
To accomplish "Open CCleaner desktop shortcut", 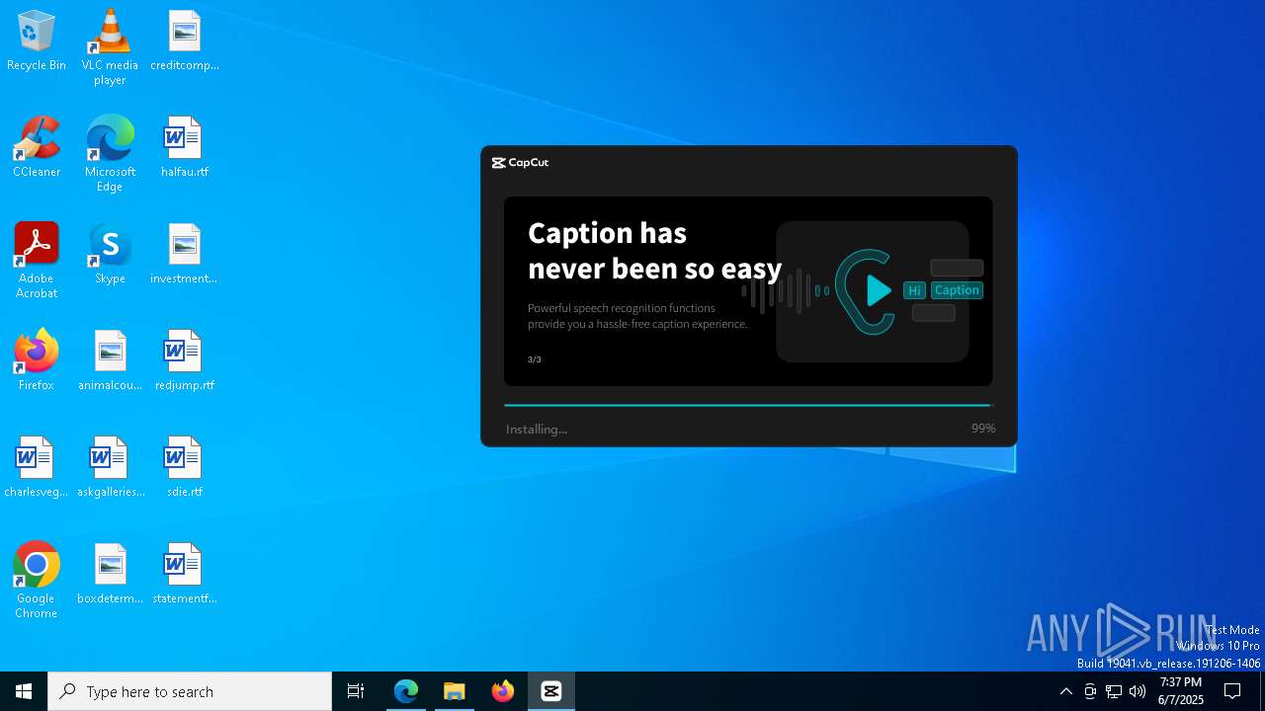I will pos(37,147).
